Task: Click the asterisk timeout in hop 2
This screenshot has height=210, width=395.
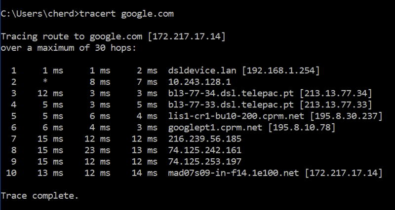Action: coord(45,82)
